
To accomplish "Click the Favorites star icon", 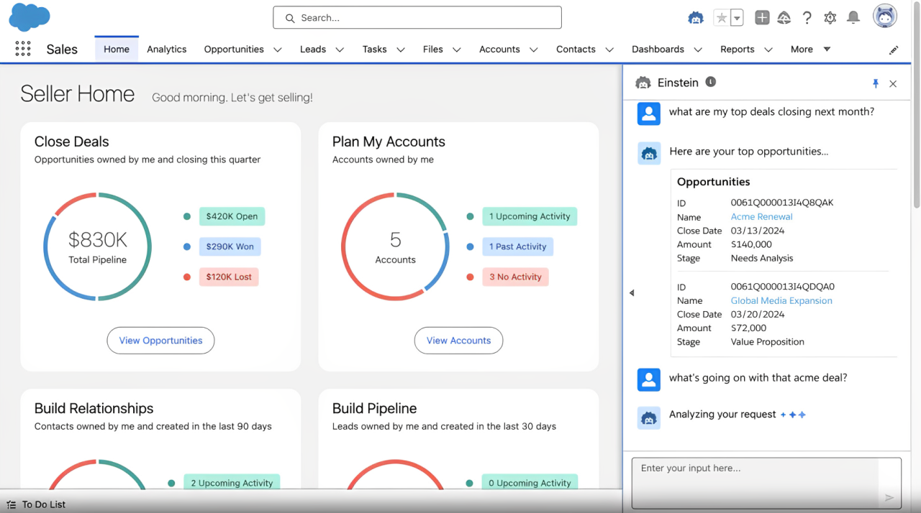I will [x=721, y=18].
